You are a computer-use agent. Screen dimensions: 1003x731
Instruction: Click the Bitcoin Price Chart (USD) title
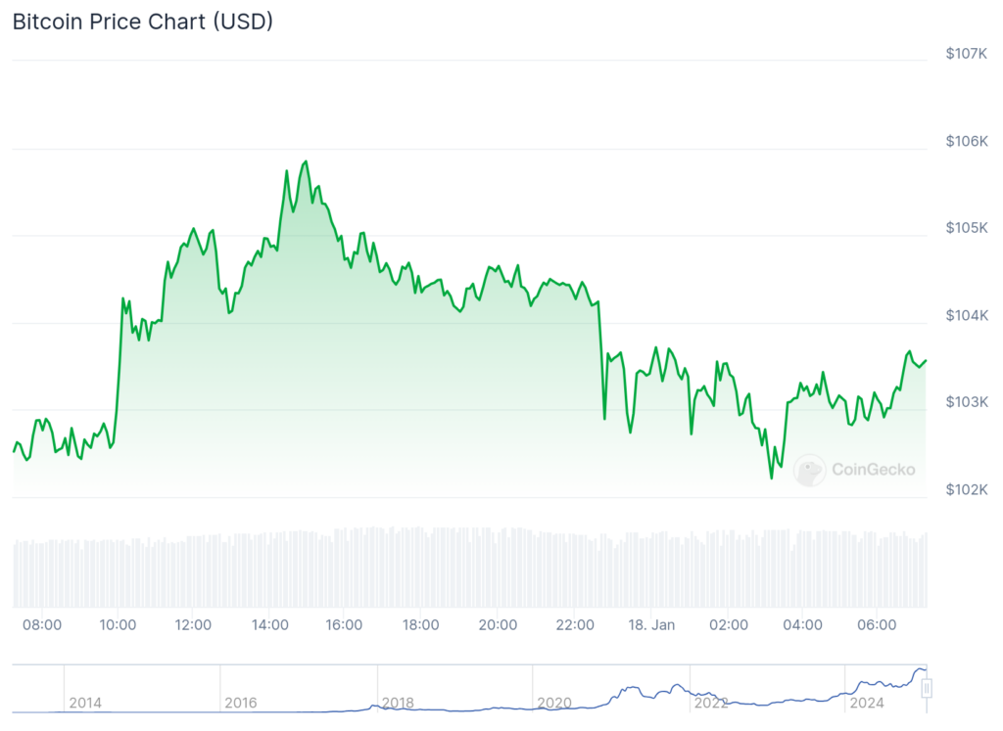[143, 22]
